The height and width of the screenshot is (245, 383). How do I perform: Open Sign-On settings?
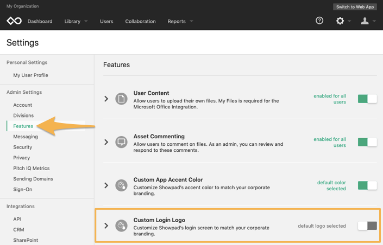point(22,189)
